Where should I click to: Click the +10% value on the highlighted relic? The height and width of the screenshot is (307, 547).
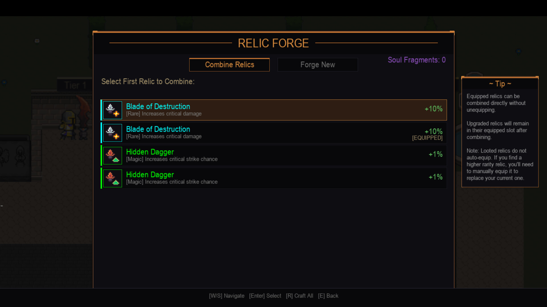(x=433, y=109)
